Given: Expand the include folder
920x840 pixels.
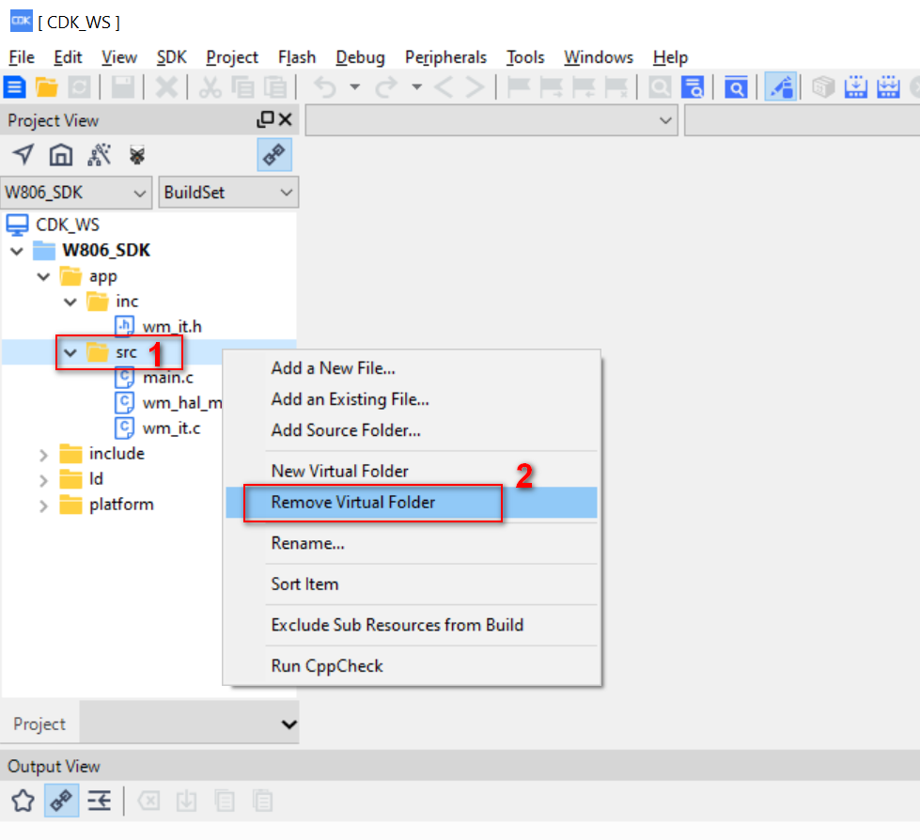Looking at the screenshot, I should [x=43, y=455].
